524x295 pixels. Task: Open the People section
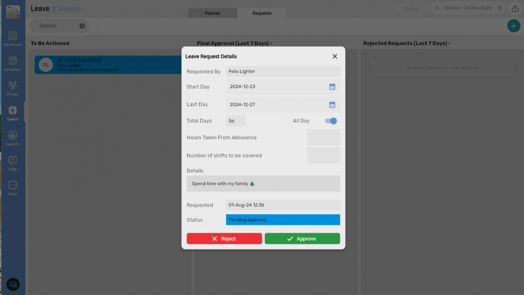13,87
